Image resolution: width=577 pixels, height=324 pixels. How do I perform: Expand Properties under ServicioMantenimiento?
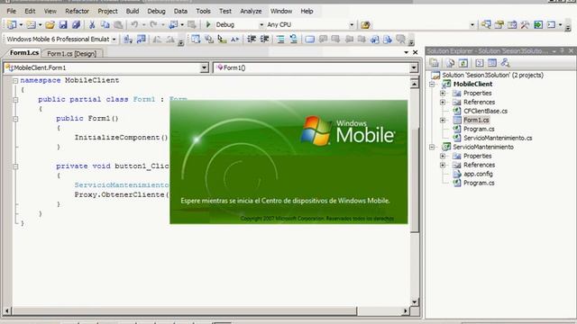(443, 156)
